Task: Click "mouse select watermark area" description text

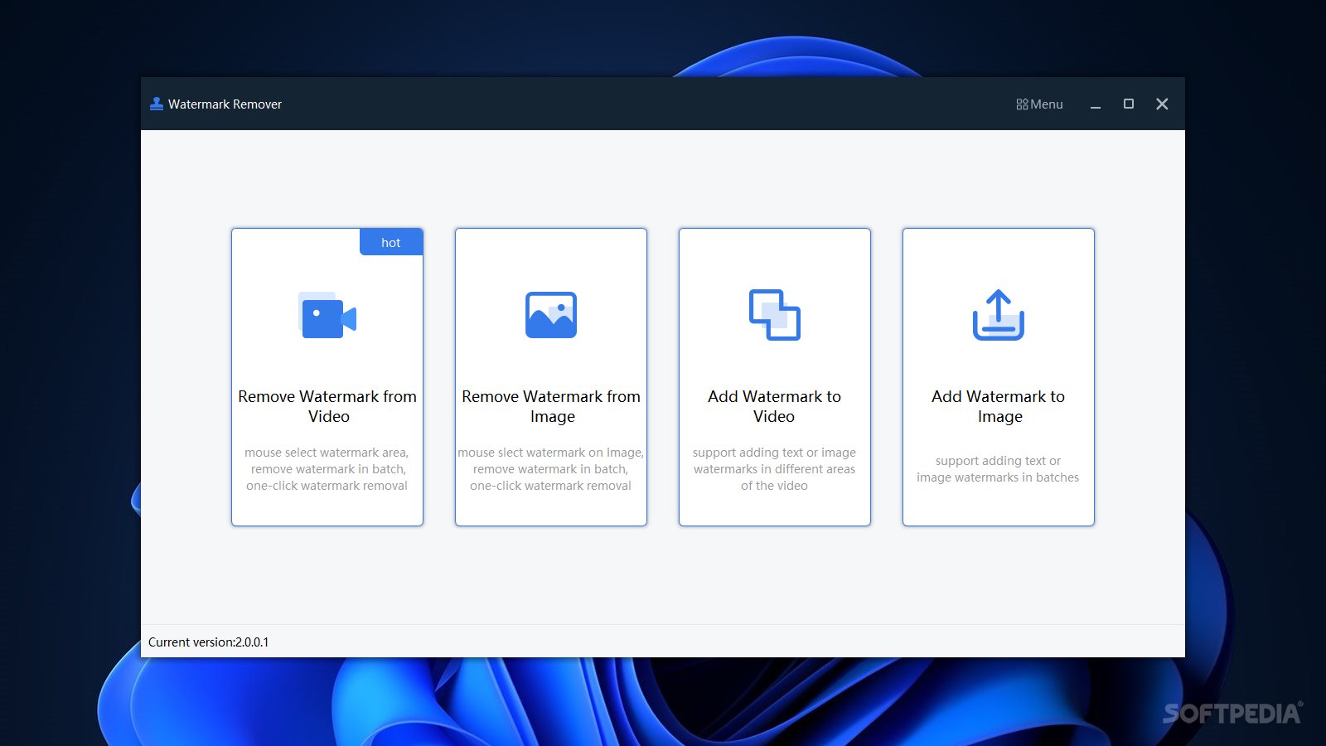Action: click(327, 453)
